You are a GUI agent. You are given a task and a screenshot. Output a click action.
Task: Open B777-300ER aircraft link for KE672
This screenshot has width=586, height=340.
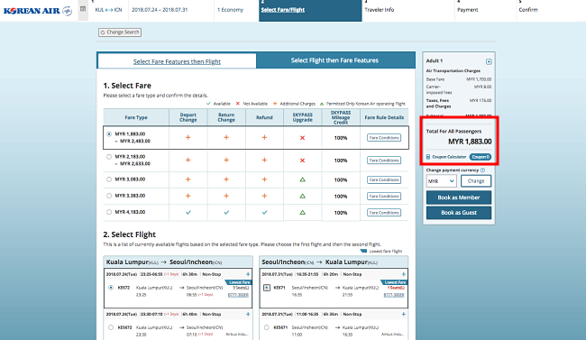[238, 295]
